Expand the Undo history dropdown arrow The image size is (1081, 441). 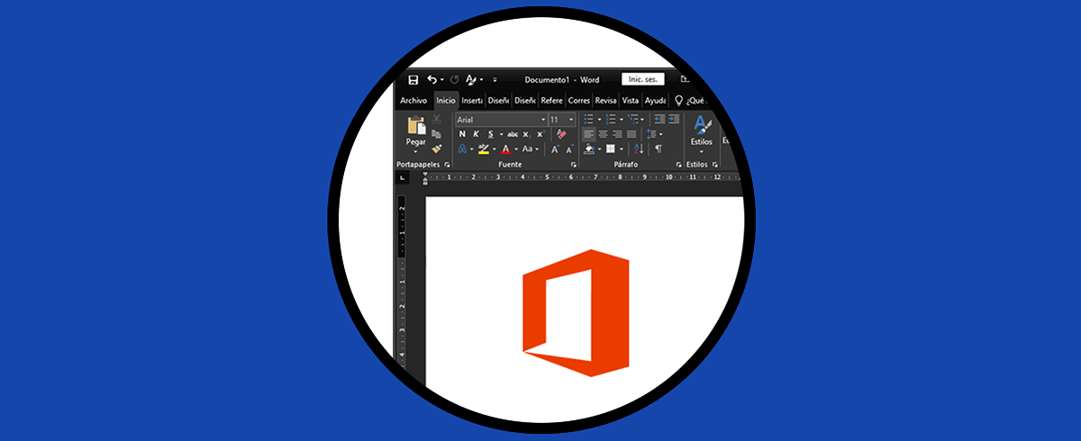[442, 79]
